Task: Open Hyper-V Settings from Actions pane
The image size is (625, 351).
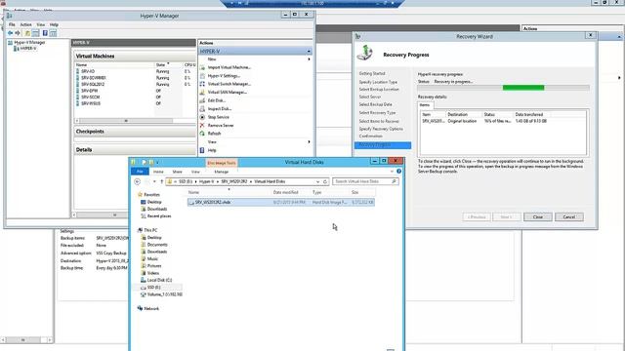Action: [224, 76]
